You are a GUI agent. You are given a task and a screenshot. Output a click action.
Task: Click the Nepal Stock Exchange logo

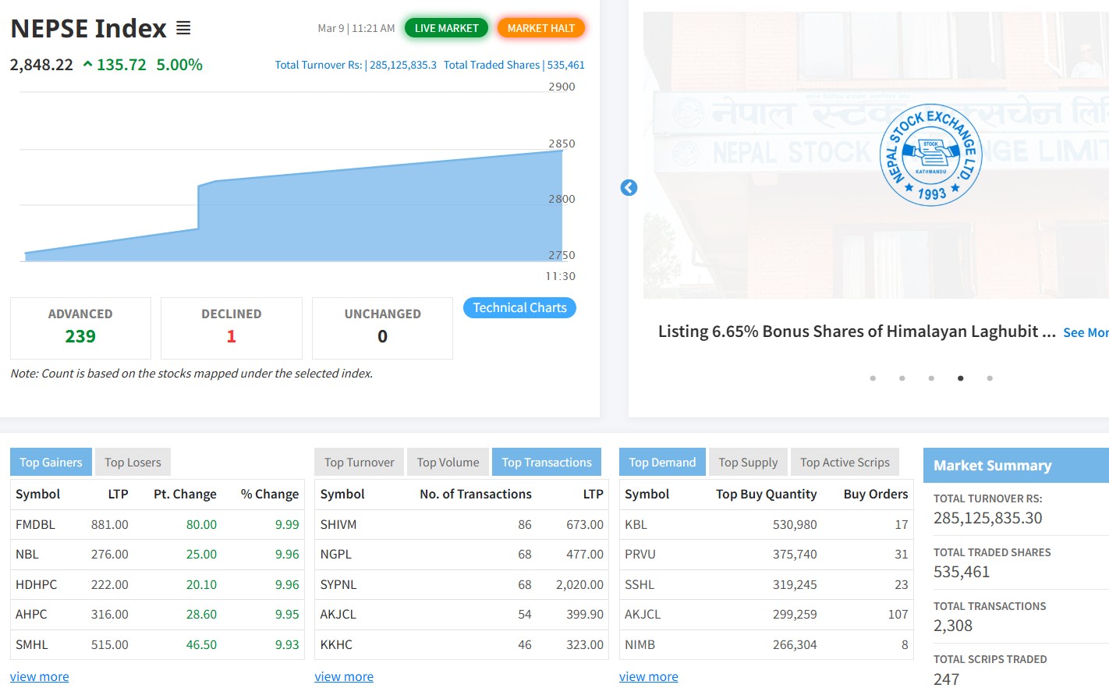[x=930, y=155]
